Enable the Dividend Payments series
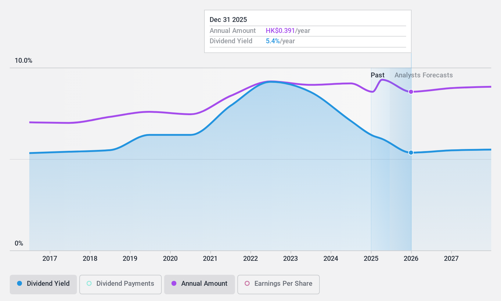501x301 pixels. coord(121,285)
